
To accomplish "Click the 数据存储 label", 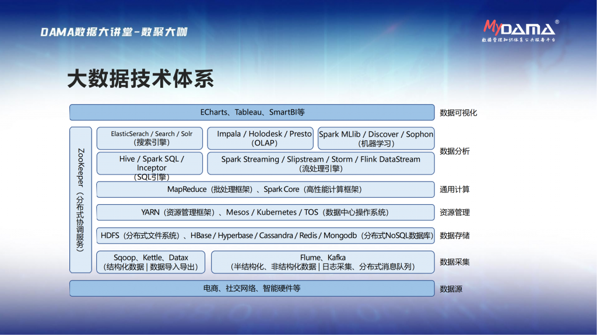I will coord(455,236).
